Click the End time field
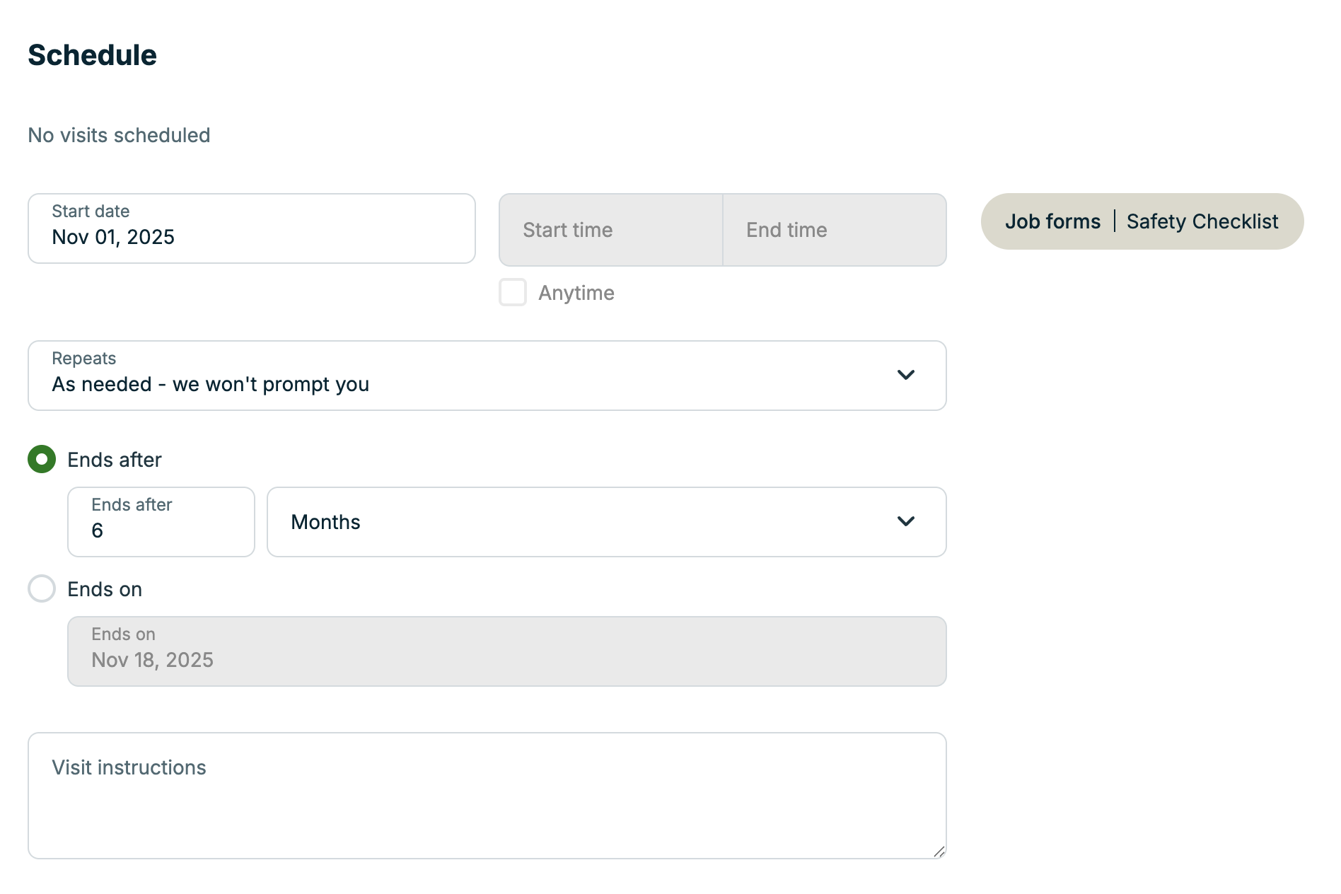The height and width of the screenshot is (894, 1341). point(835,230)
